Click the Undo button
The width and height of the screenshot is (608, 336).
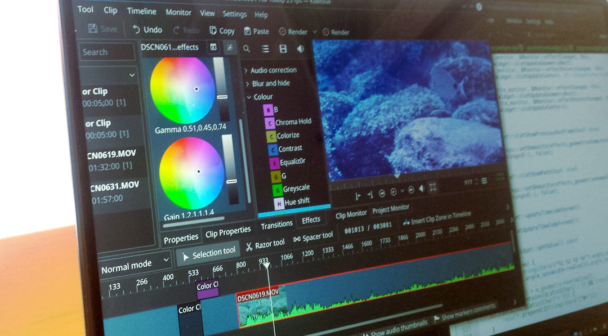[147, 30]
